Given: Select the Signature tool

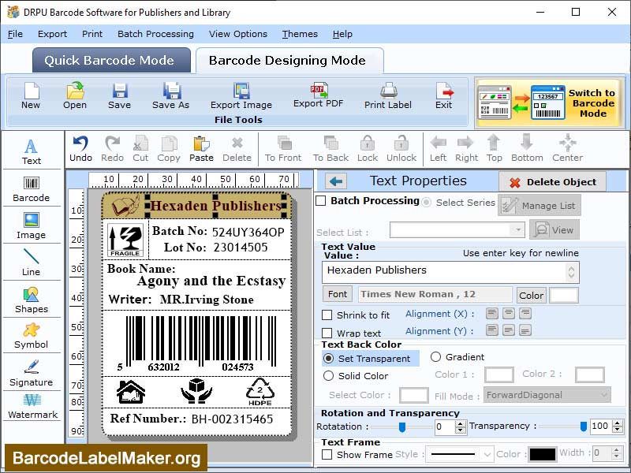Looking at the screenshot, I should (32, 374).
